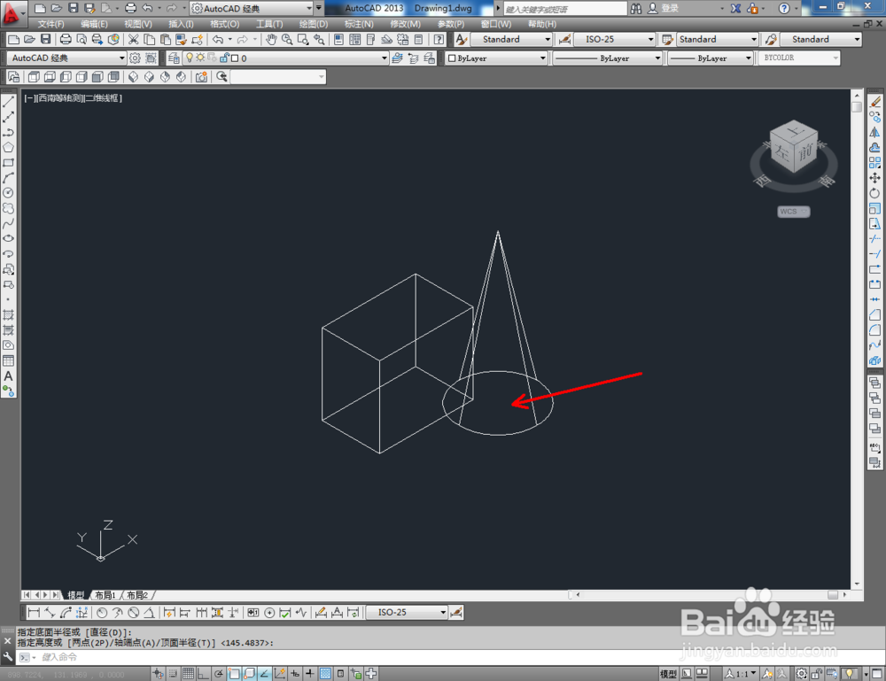Click the Cut scissors icon

pos(134,40)
